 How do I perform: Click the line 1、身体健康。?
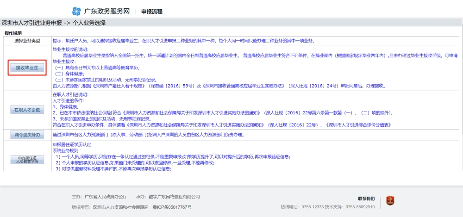(x=66, y=106)
